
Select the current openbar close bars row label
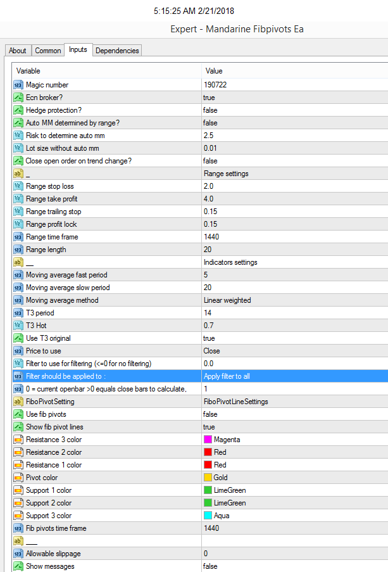(x=106, y=389)
